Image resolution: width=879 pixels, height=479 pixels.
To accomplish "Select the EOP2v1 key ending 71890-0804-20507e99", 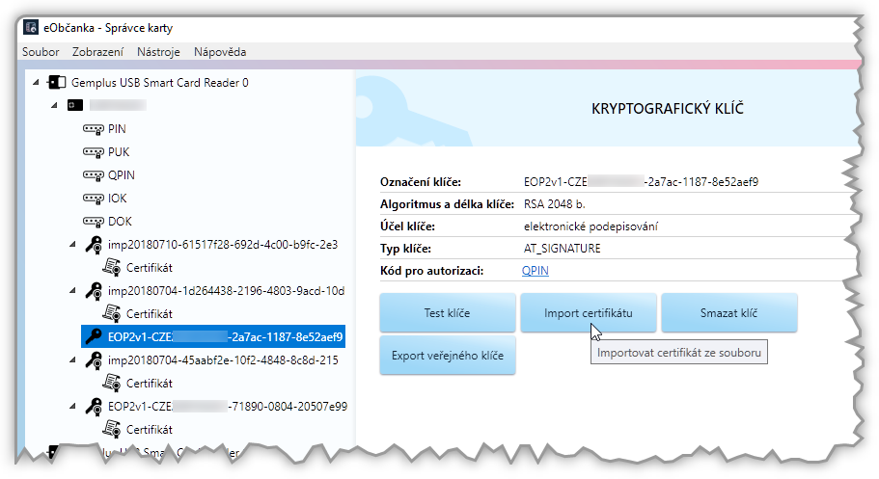I will pyautogui.click(x=228, y=407).
